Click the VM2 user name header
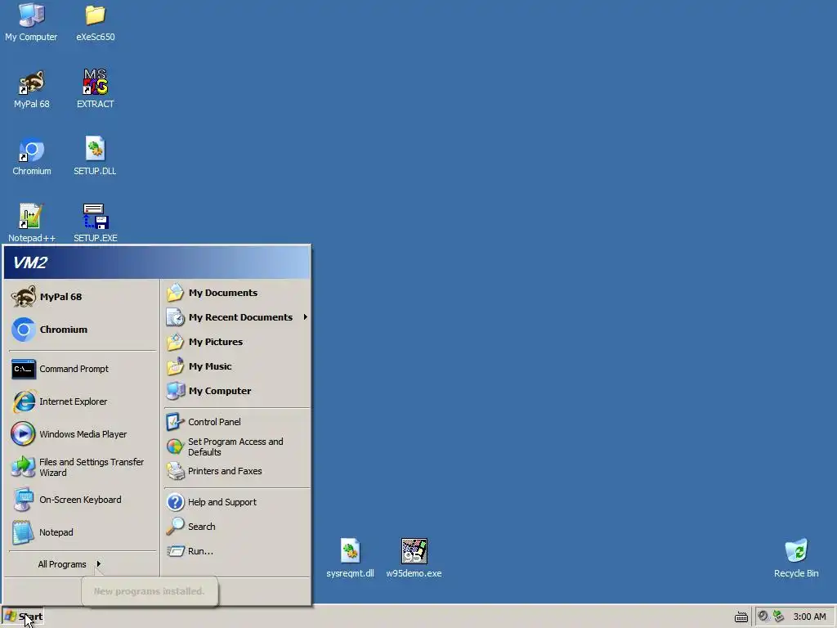Screen dimensions: 837x628 coord(30,262)
